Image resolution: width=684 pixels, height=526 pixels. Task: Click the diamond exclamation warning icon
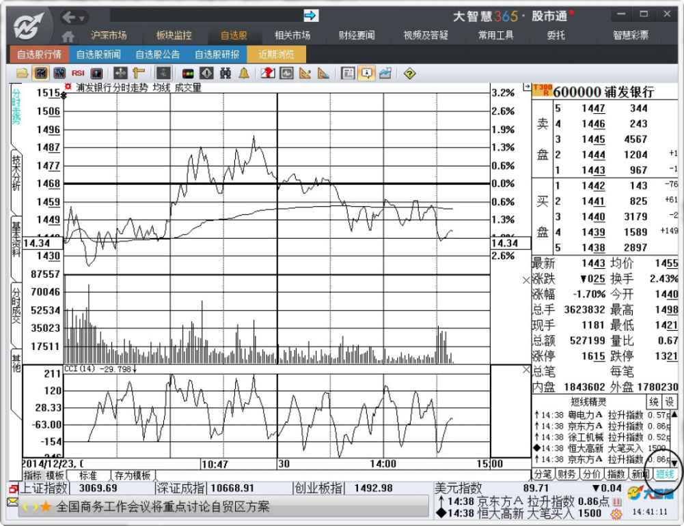point(207,73)
